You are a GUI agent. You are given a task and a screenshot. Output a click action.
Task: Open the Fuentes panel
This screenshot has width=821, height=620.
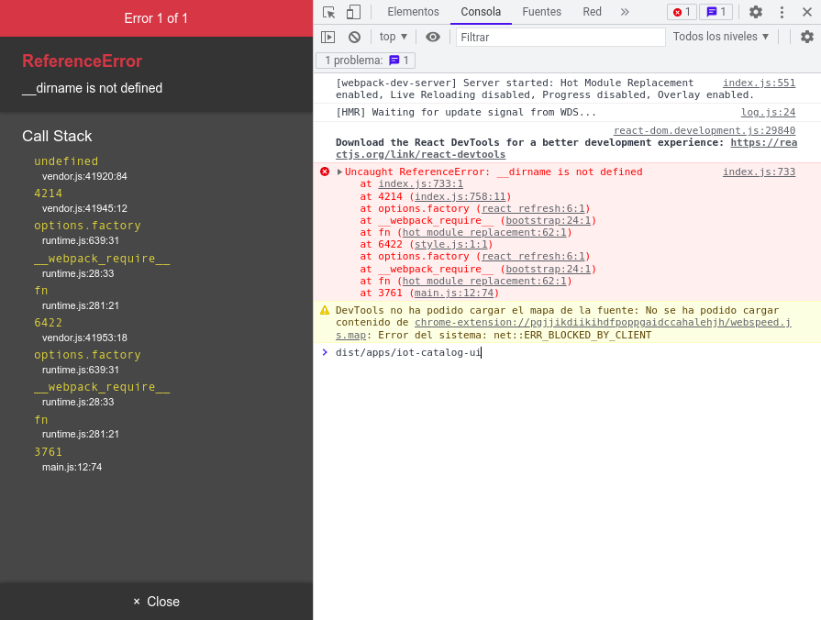(541, 12)
